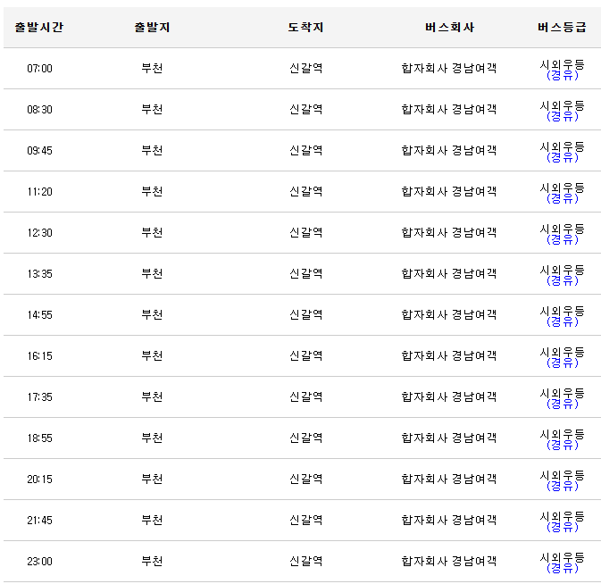Screen dimensions: 601x584
Task: Click 신갈역 in the 17:35 row
Action: pyautogui.click(x=306, y=396)
